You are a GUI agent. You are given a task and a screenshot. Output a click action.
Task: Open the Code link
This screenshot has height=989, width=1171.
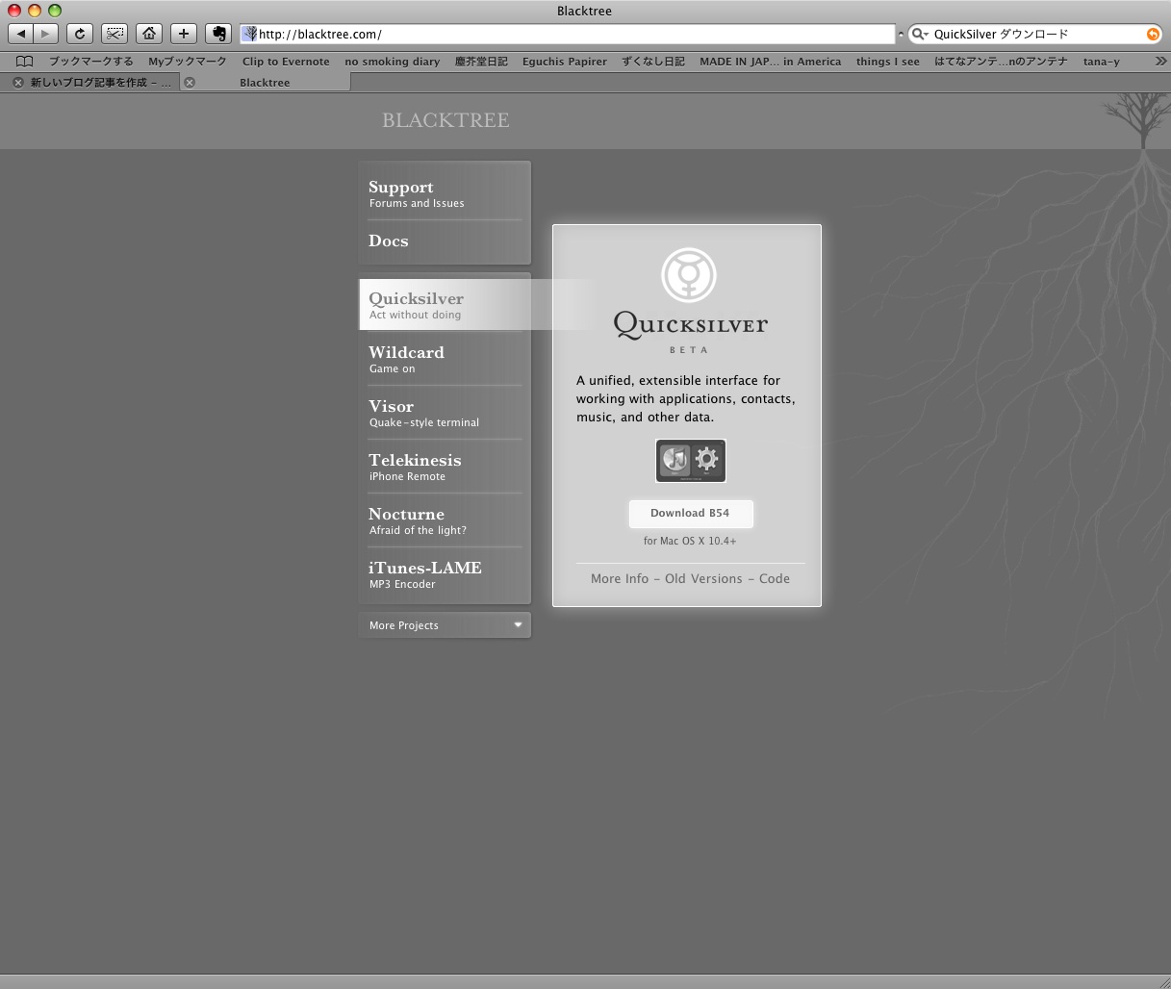[775, 578]
